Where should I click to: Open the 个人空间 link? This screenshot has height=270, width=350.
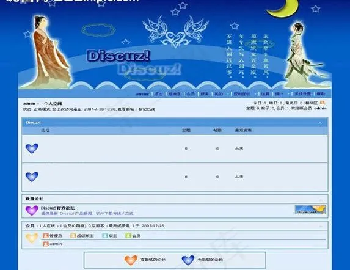pos(53,104)
